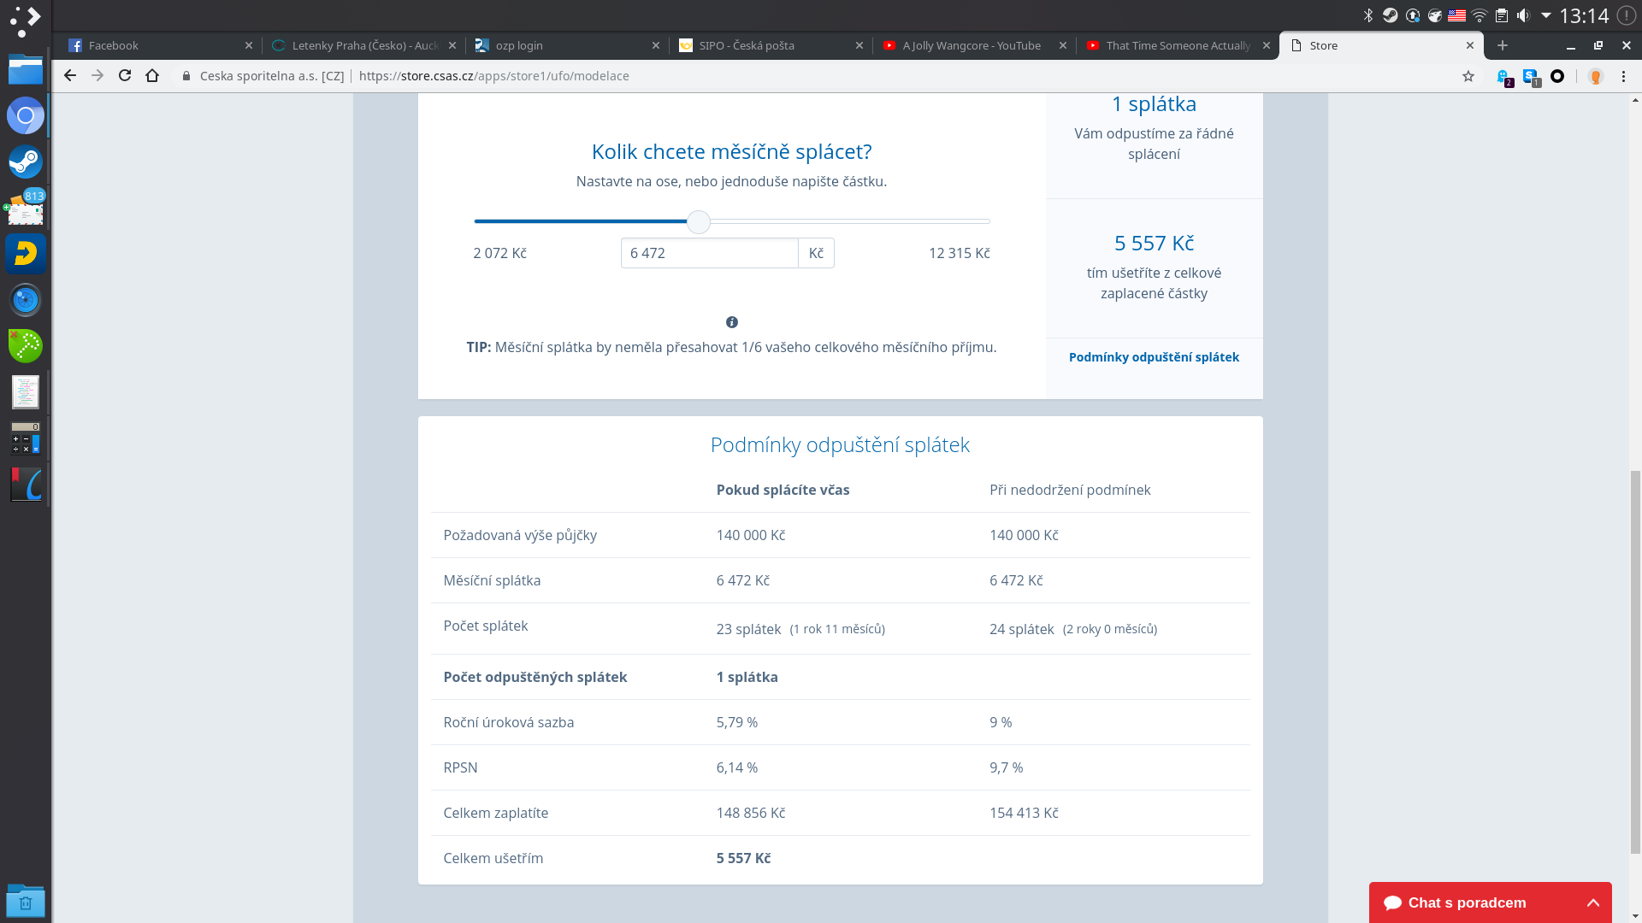The image size is (1642, 923).
Task: Open Podmínky odpuštění splátek link
Action: (1154, 357)
